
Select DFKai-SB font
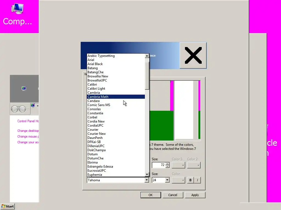116,142
